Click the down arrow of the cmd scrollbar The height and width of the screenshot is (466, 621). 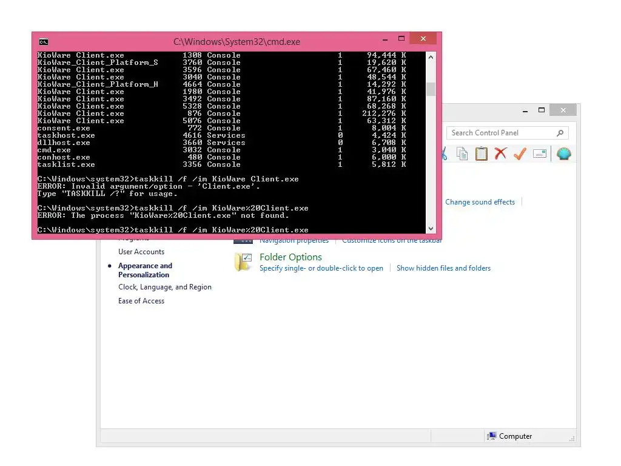click(431, 229)
